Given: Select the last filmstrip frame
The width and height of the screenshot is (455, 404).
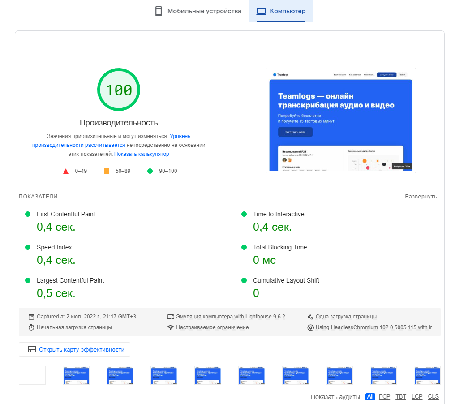Looking at the screenshot, I should point(427,375).
